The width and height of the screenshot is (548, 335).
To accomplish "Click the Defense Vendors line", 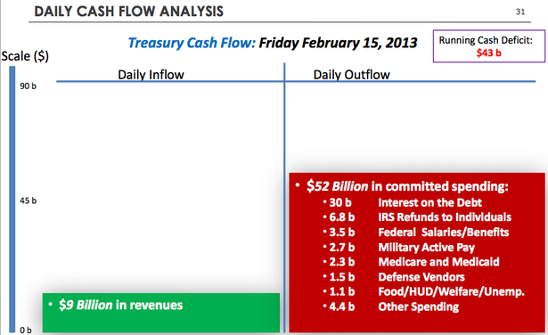I will tap(397, 277).
